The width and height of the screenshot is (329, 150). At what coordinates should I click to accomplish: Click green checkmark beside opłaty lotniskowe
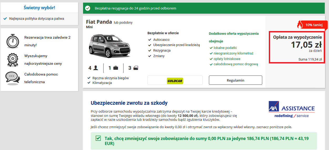(211, 59)
